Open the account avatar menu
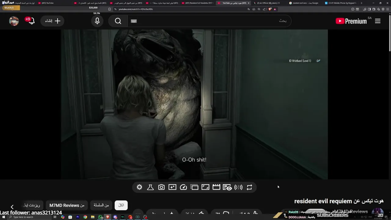Image resolution: width=391 pixels, height=220 pixels. point(14,21)
